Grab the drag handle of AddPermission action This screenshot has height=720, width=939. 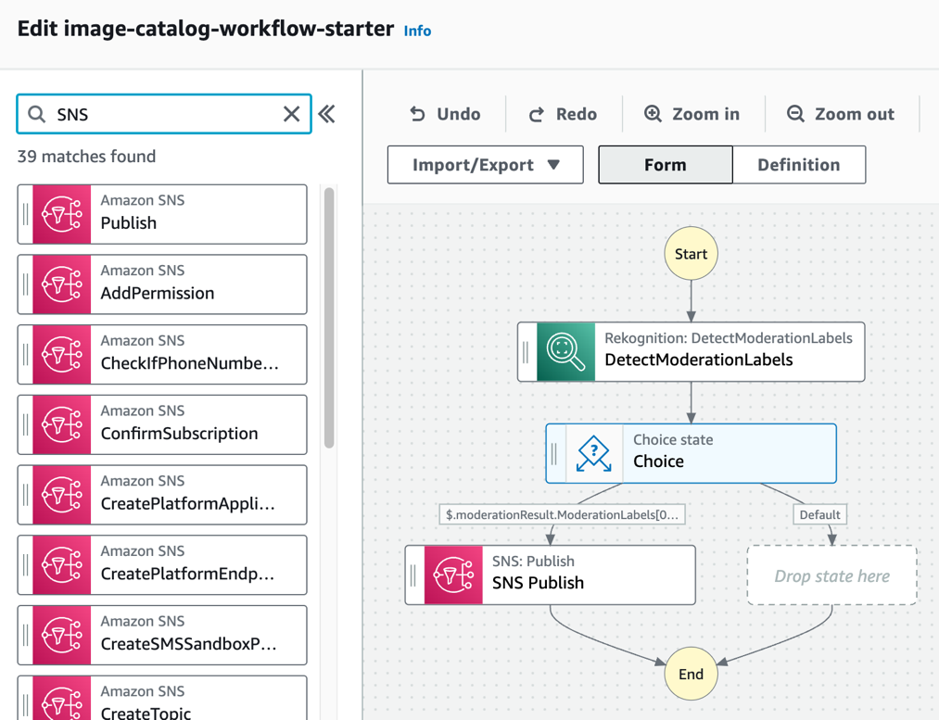click(25, 284)
